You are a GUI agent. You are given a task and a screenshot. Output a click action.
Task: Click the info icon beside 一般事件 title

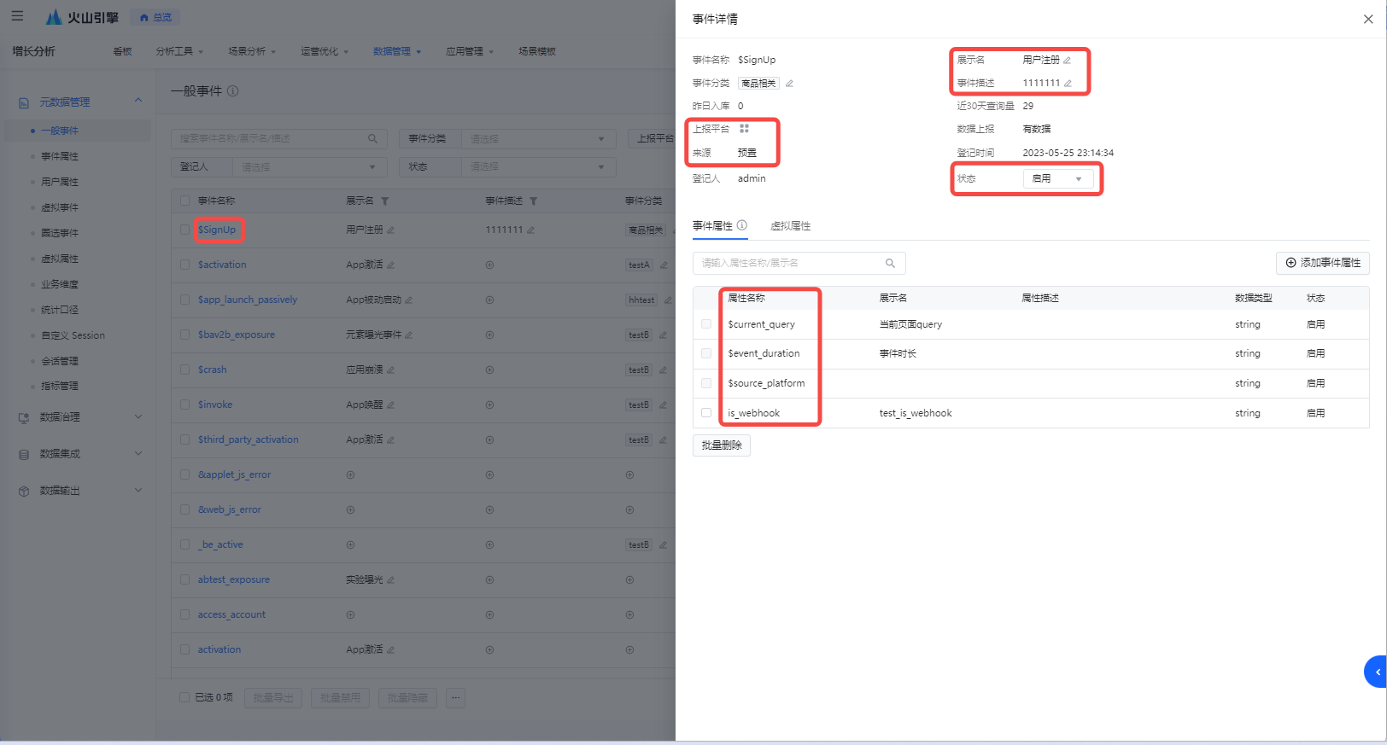[x=233, y=90]
